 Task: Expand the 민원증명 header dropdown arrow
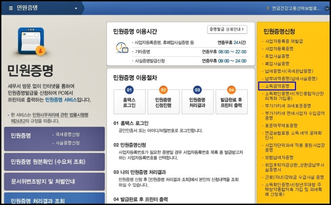coord(76,8)
